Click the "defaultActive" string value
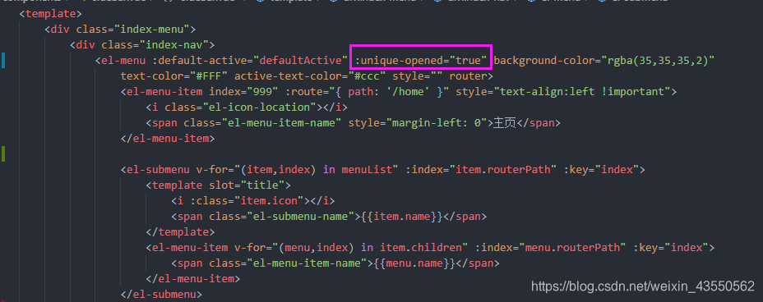 tap(301, 61)
